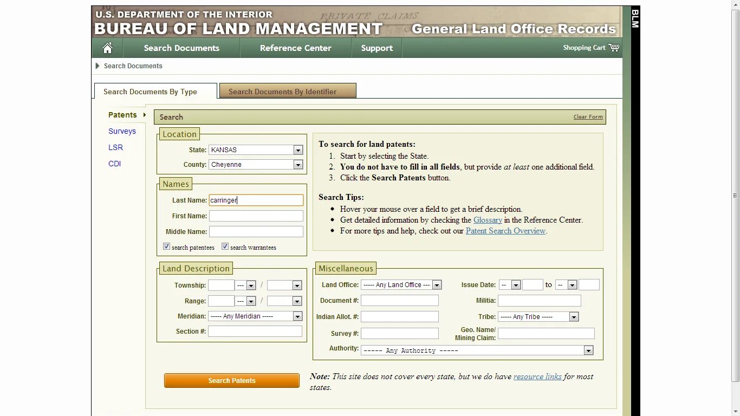Toggle the search warrantees checkbox
The width and height of the screenshot is (740, 416).
click(225, 246)
